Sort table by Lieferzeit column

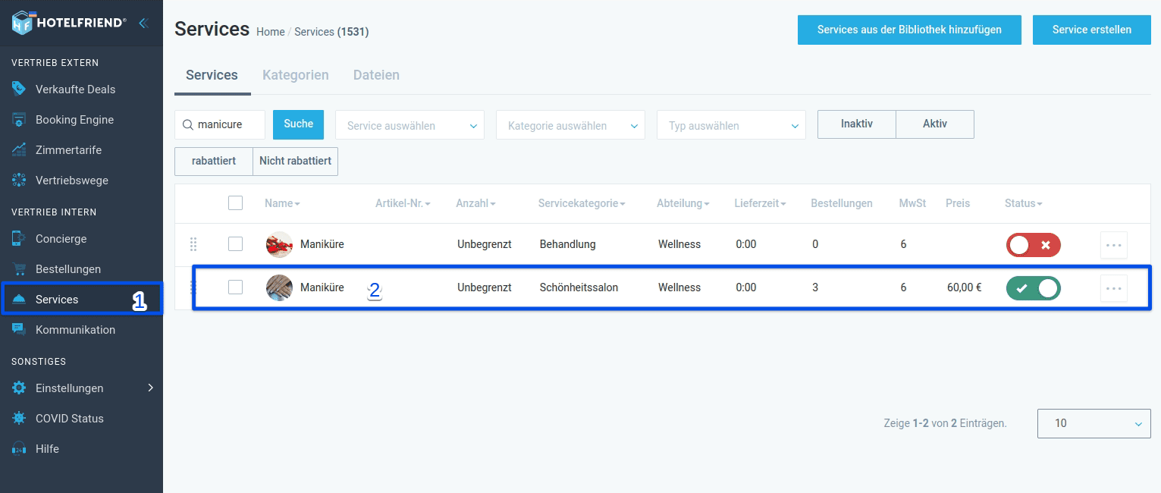point(760,203)
